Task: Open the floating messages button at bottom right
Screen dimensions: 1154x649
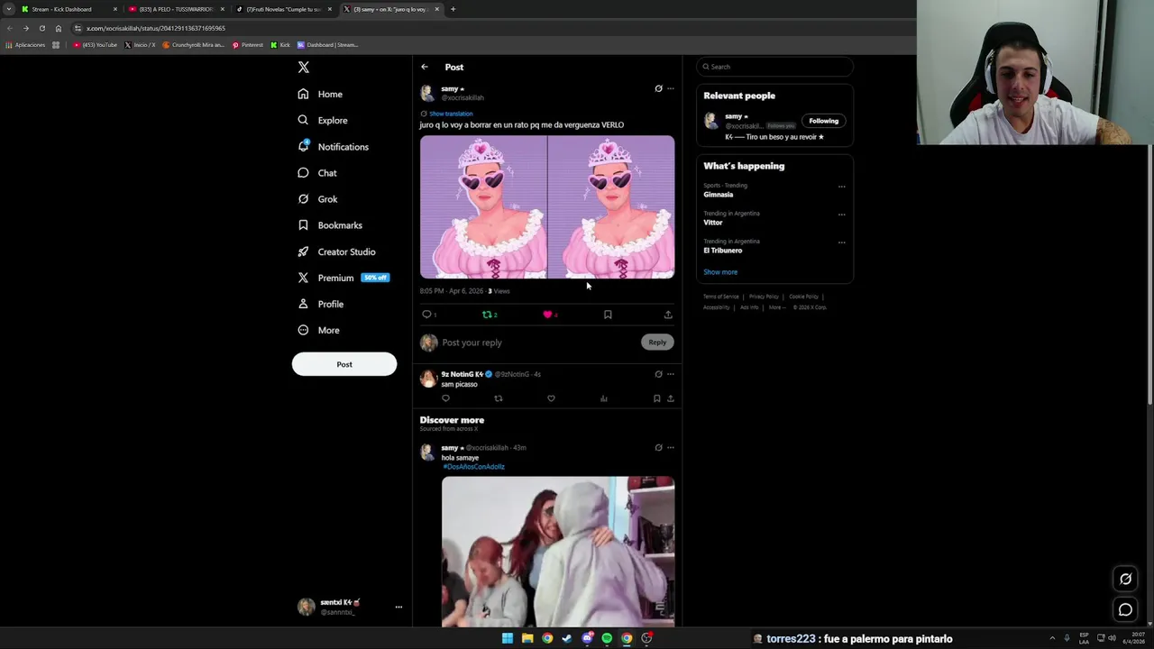Action: point(1125,610)
